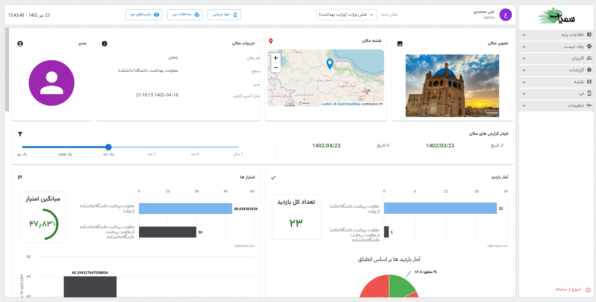Open the OpenStreetMap link
Image resolution: width=596 pixels, height=302 pixels.
point(348,104)
